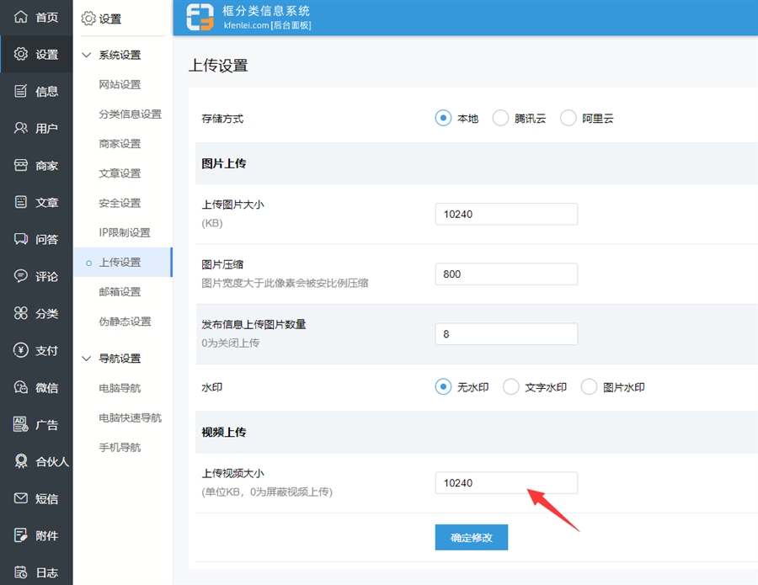Click the Comments (评论) speech bubble icon

[x=21, y=276]
